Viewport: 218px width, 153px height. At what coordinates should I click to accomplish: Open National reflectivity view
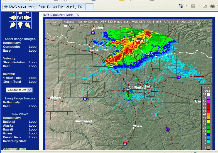9,122
